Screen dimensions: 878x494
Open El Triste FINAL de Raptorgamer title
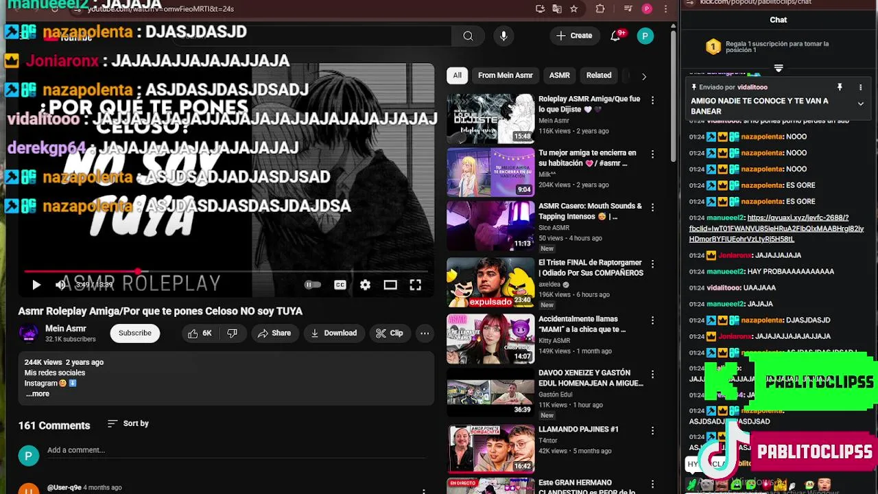tap(591, 268)
